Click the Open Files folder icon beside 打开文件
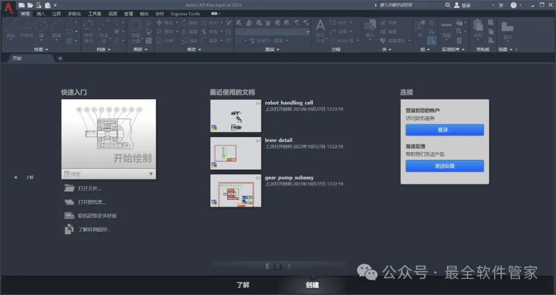Image resolution: width=556 pixels, height=295 pixels. tap(69, 189)
